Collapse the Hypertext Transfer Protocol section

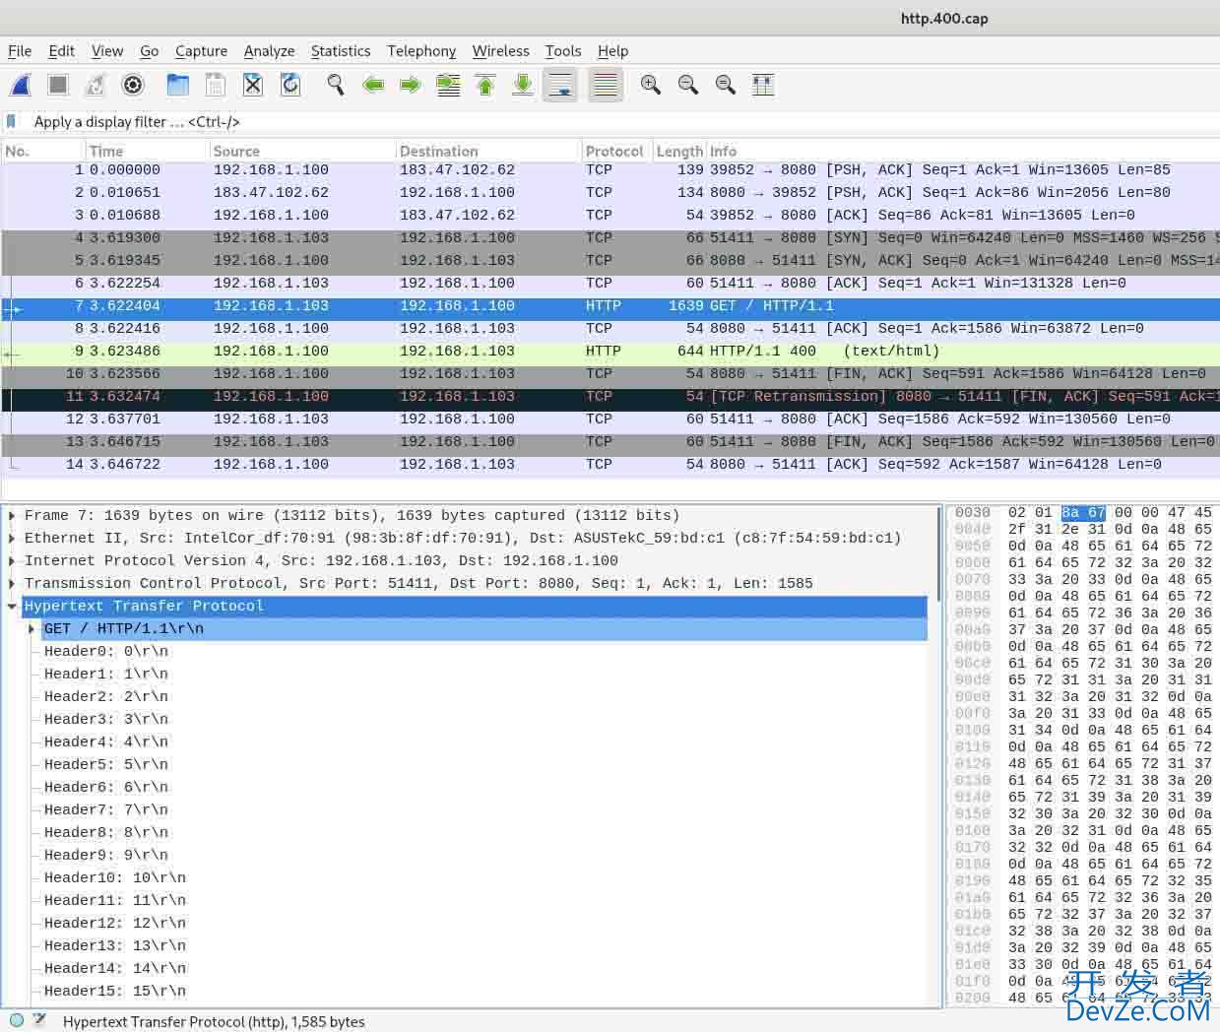click(x=12, y=606)
